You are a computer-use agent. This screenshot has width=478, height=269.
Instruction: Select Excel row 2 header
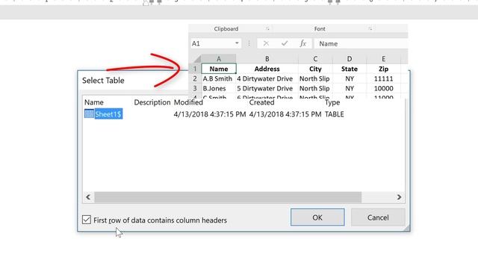click(195, 78)
